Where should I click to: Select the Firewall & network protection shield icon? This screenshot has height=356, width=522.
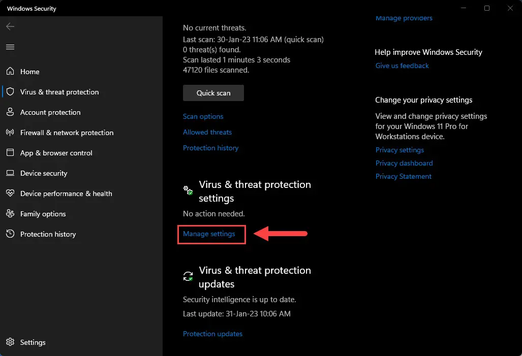[x=10, y=133]
